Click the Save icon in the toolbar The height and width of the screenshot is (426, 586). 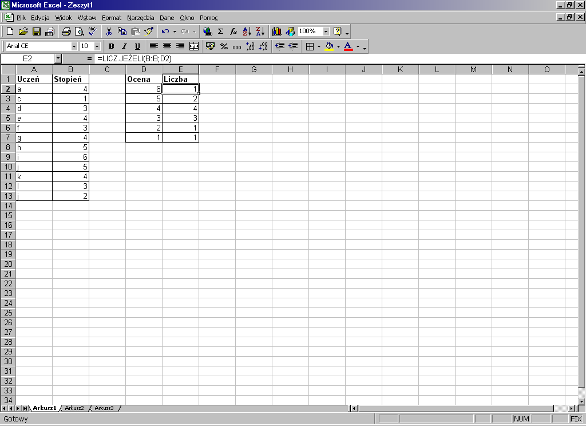pos(36,31)
